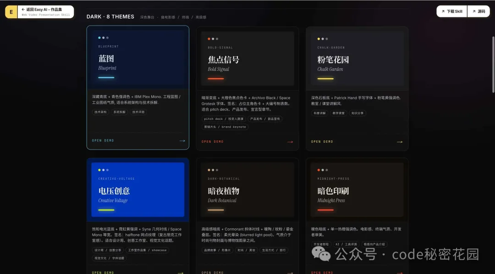
Task: Click the Bold Signal card description paragraph
Action: 246,104
